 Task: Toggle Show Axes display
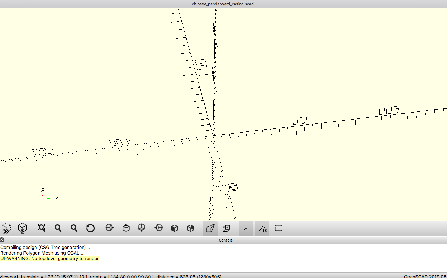246,228
